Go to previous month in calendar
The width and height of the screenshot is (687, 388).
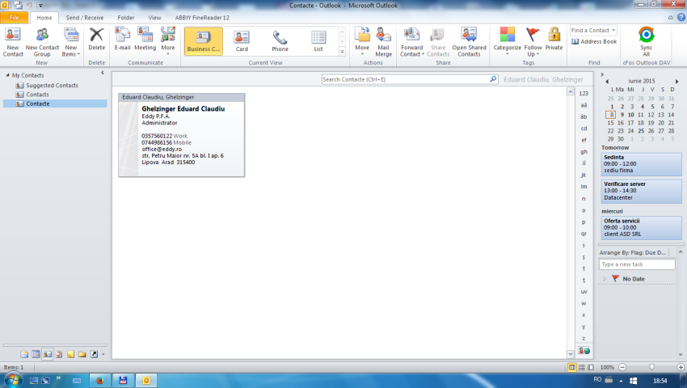click(x=607, y=81)
